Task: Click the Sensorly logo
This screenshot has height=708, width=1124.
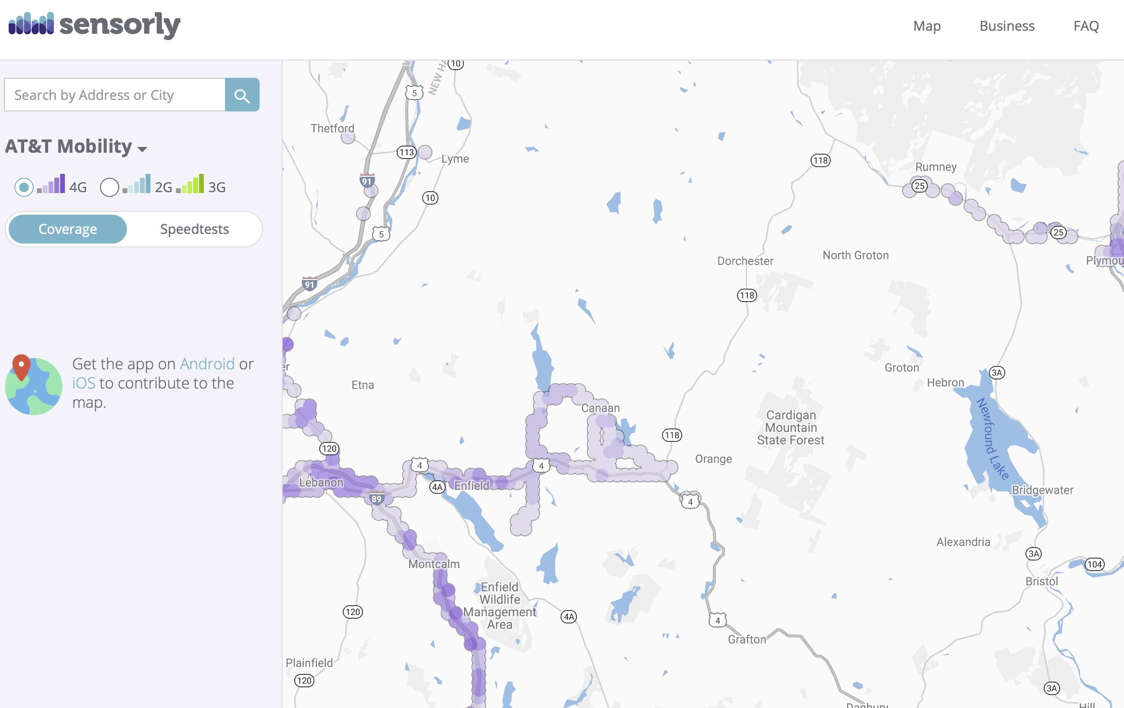Action: coord(94,25)
